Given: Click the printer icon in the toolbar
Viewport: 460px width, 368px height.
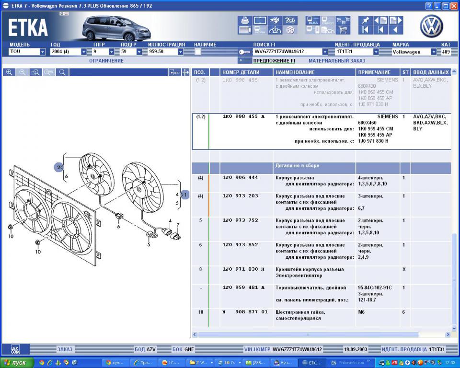Looking at the screenshot, I should point(245,21).
